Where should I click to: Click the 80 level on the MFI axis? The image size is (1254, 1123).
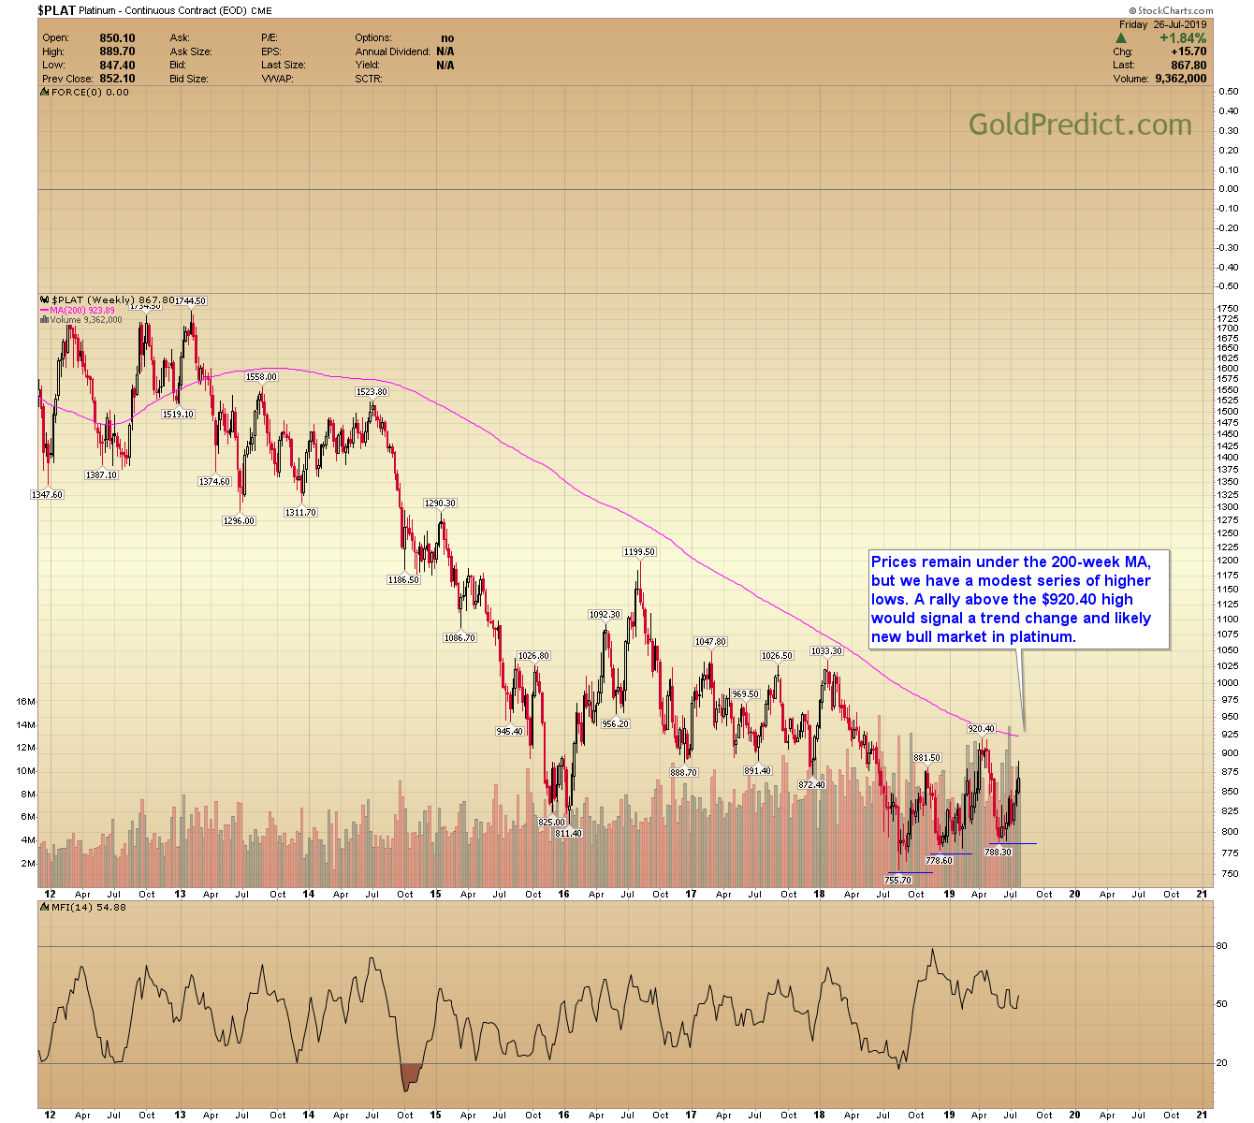click(1222, 946)
